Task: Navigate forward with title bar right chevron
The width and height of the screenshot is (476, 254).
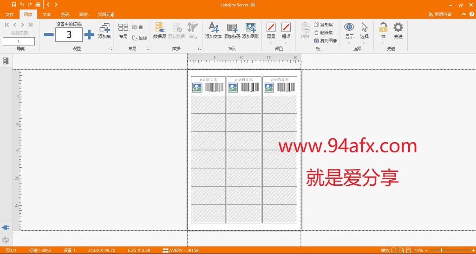Action: coord(56,4)
